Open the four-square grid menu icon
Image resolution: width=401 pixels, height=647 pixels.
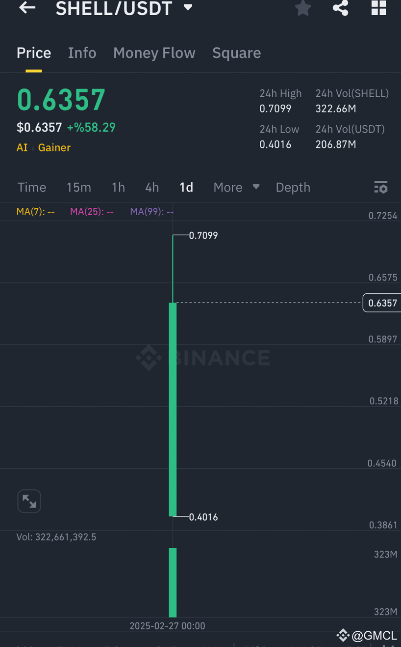(378, 8)
